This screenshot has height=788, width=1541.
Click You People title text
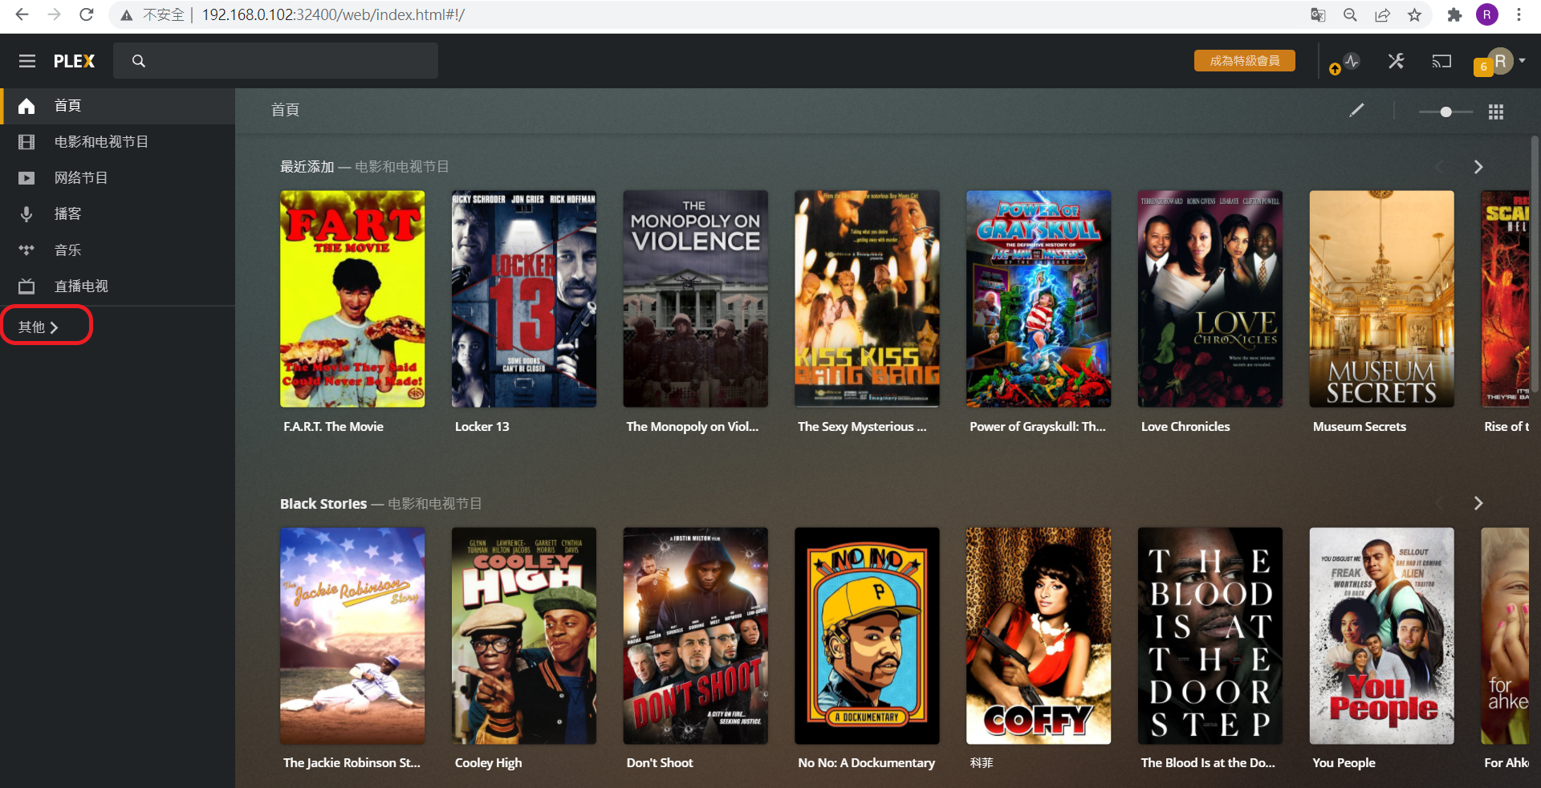1344,763
